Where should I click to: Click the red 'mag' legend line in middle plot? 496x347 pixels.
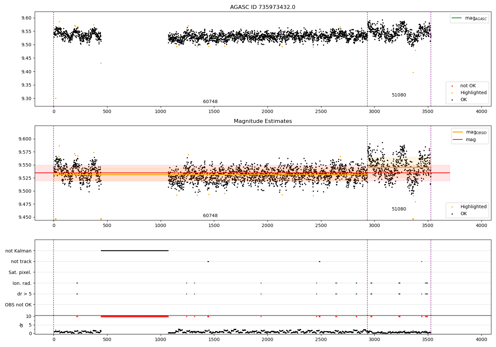[458, 139]
